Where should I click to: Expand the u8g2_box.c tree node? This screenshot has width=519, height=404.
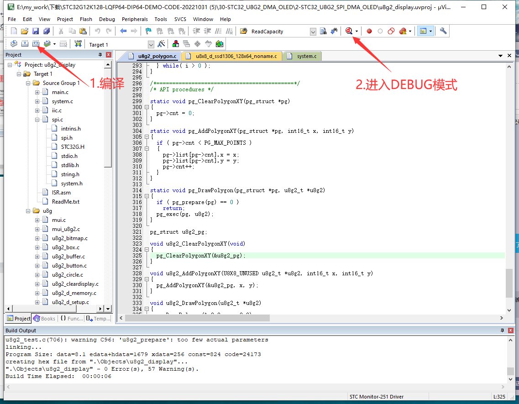(x=37, y=247)
